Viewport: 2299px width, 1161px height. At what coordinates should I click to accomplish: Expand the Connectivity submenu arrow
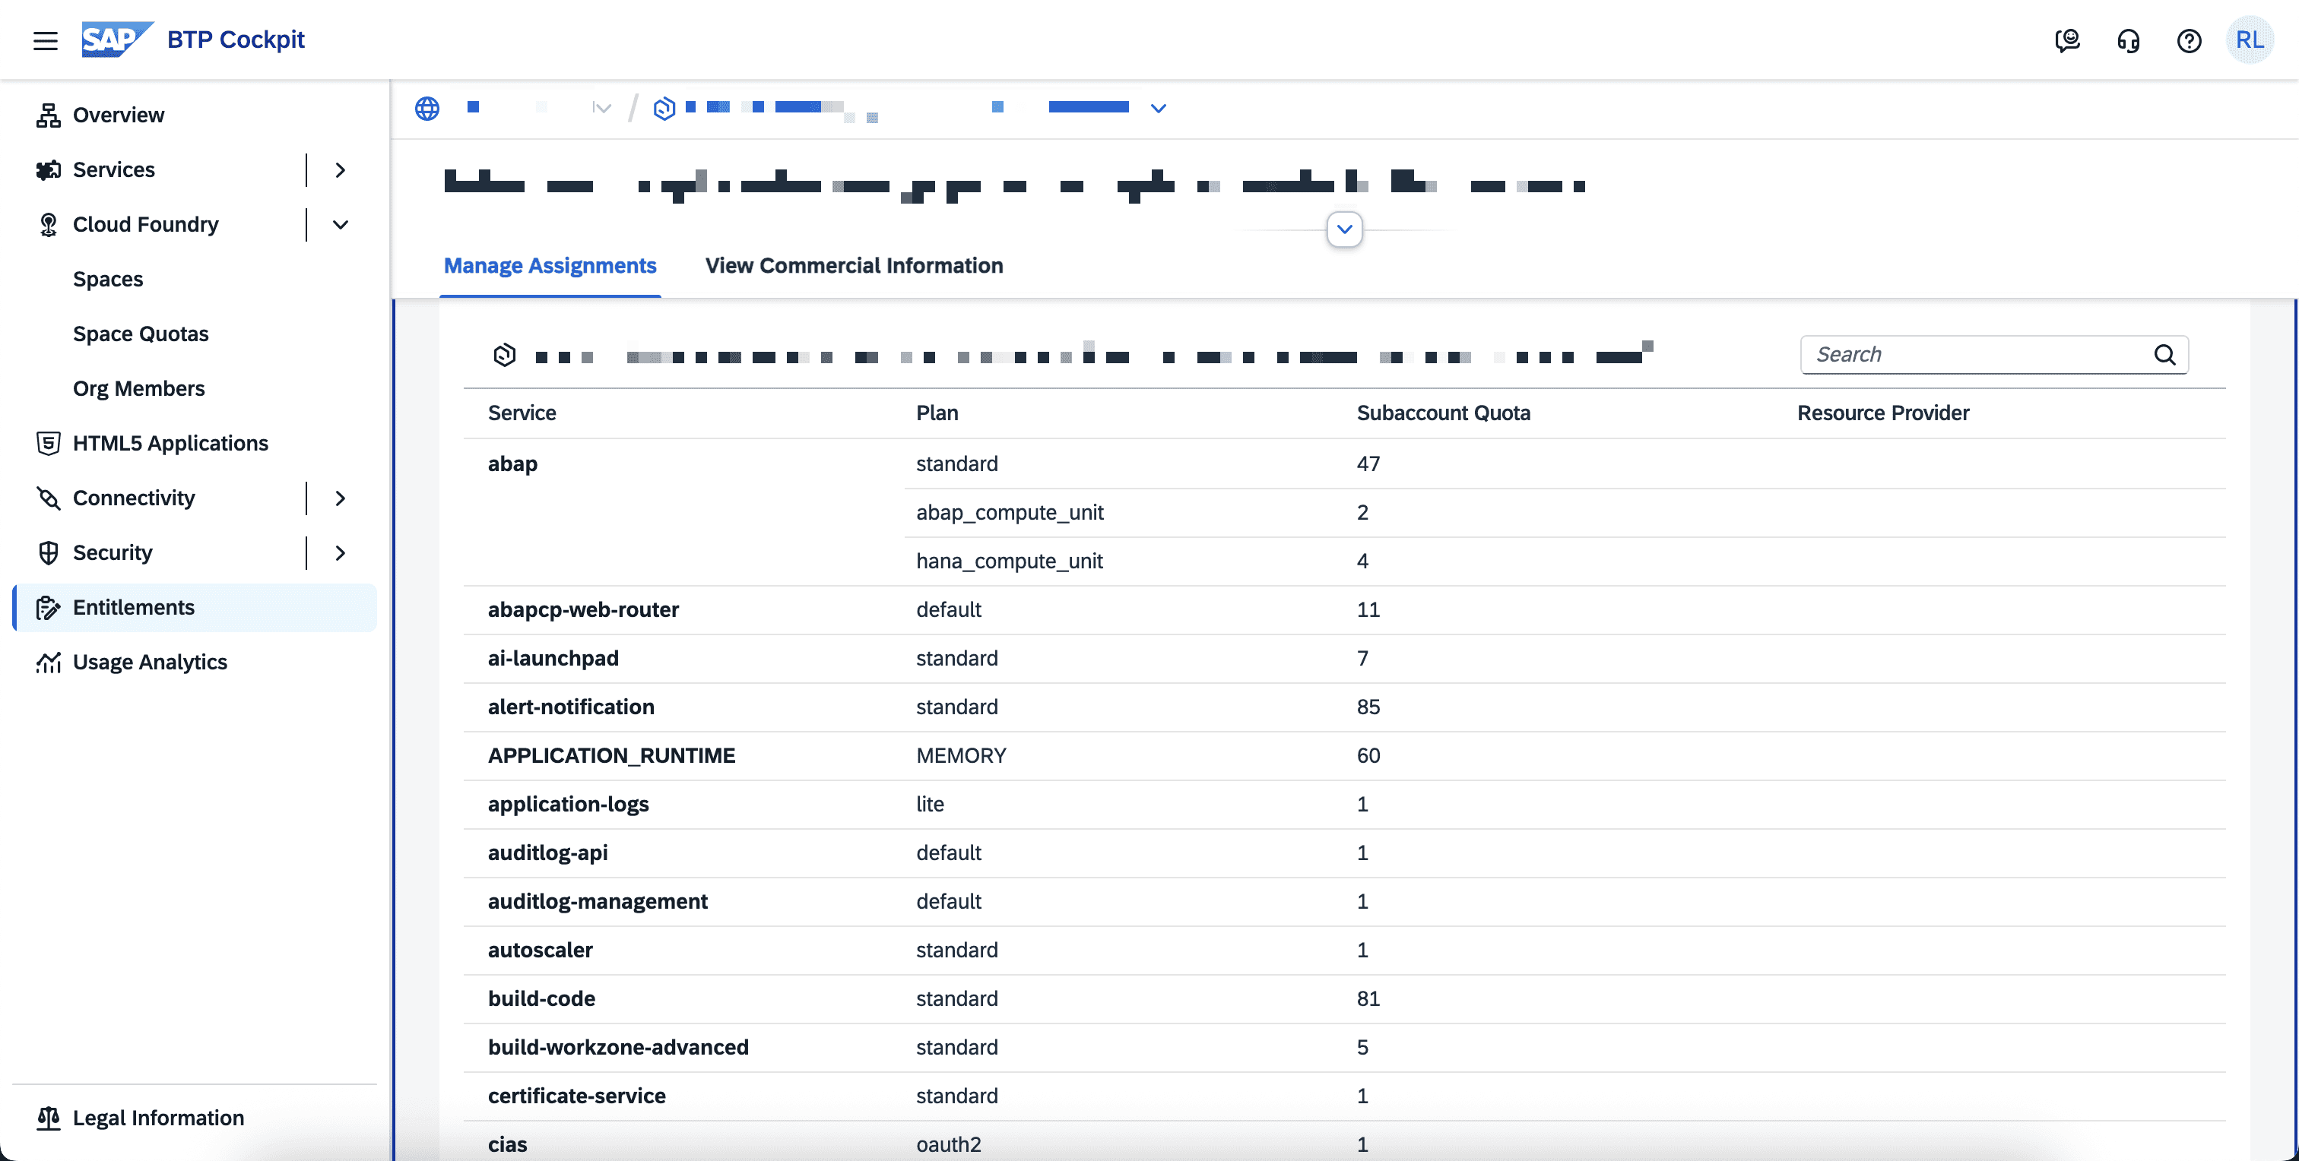(x=340, y=498)
